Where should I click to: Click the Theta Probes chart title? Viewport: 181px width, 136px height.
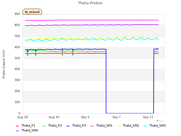90,3
